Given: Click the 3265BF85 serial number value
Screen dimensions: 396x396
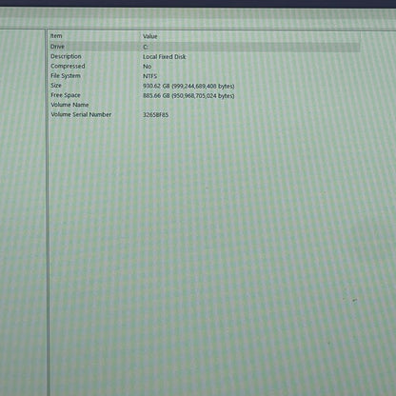Looking at the screenshot, I should (155, 115).
